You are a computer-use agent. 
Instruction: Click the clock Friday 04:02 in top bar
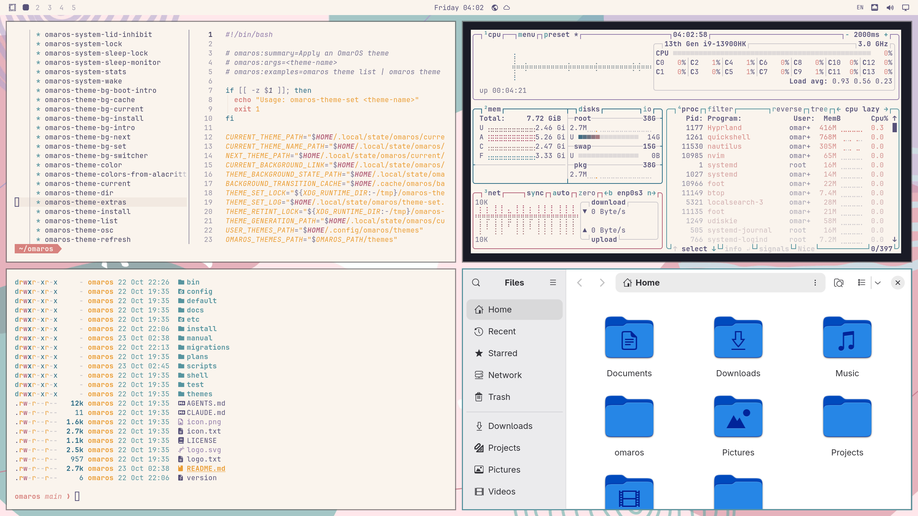click(459, 8)
